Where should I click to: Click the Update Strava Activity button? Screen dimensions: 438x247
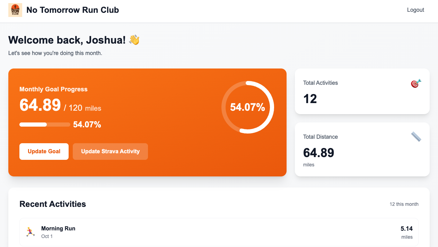pos(110,151)
